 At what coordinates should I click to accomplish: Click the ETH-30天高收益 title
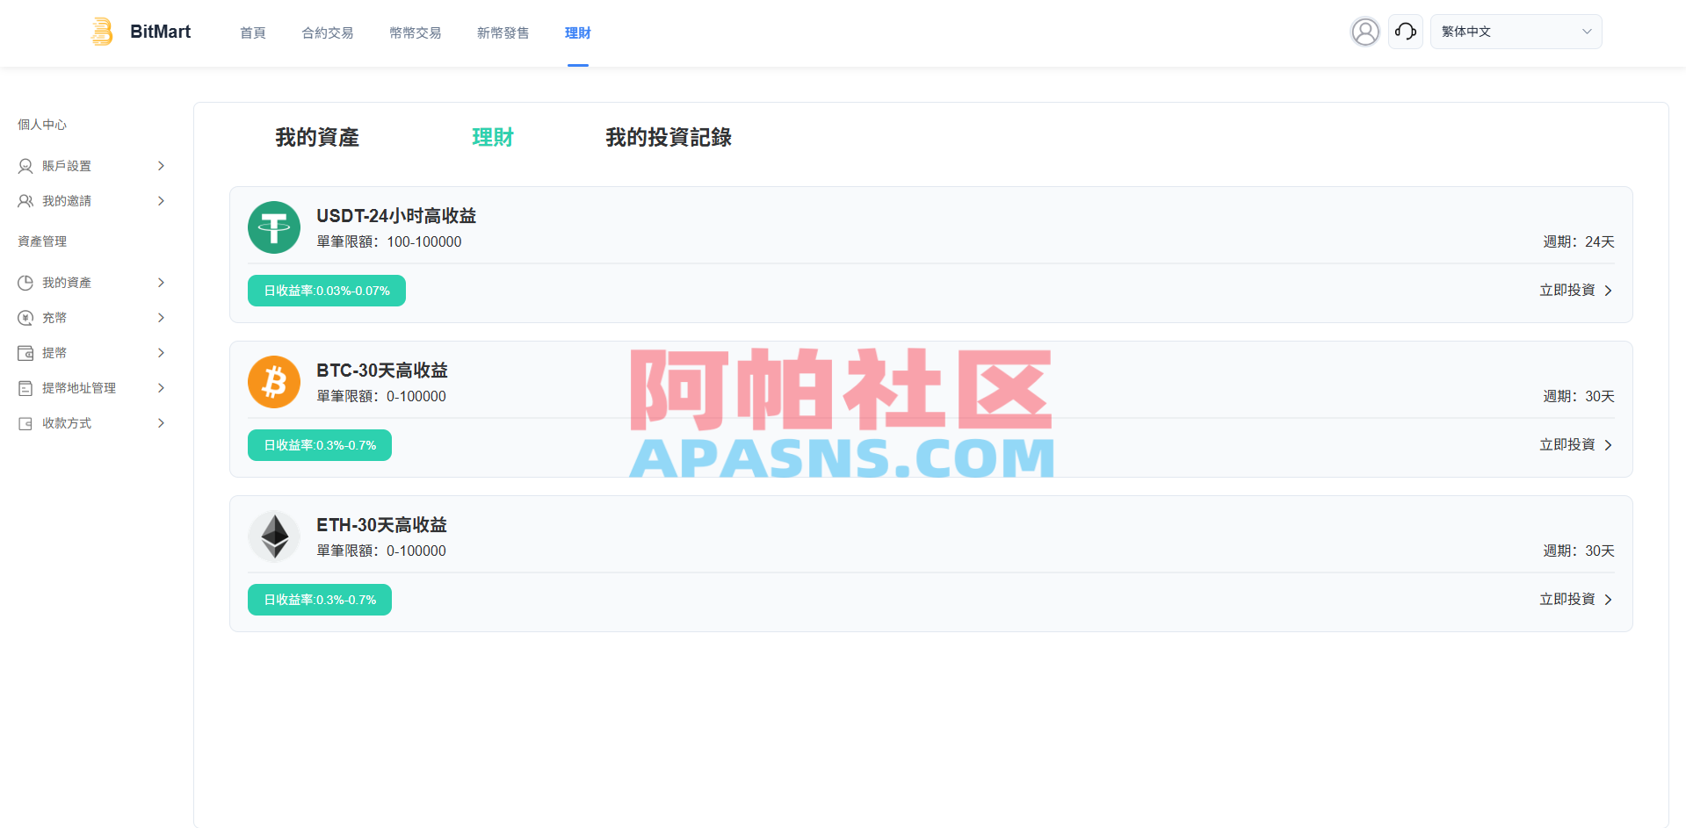[x=382, y=525]
